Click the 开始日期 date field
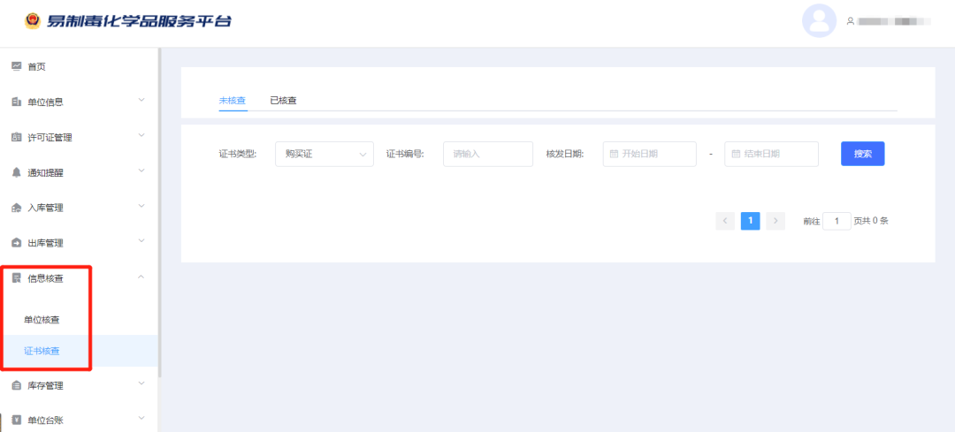Screen dimensions: 955x432 649,154
